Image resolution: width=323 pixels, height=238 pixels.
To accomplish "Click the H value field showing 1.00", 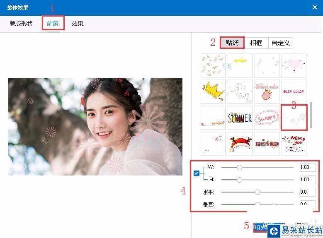I will pos(308,180).
